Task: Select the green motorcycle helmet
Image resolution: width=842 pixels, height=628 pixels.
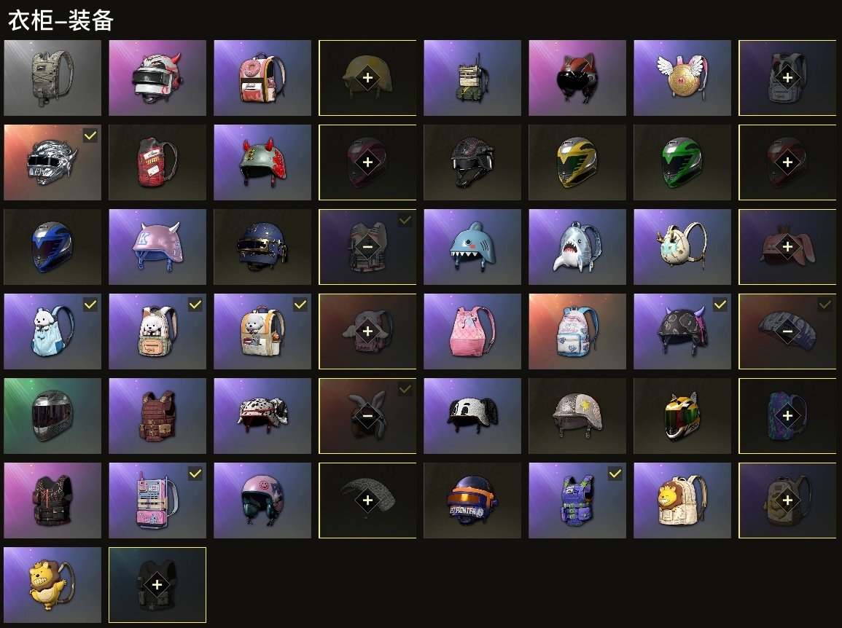Action: (x=682, y=162)
